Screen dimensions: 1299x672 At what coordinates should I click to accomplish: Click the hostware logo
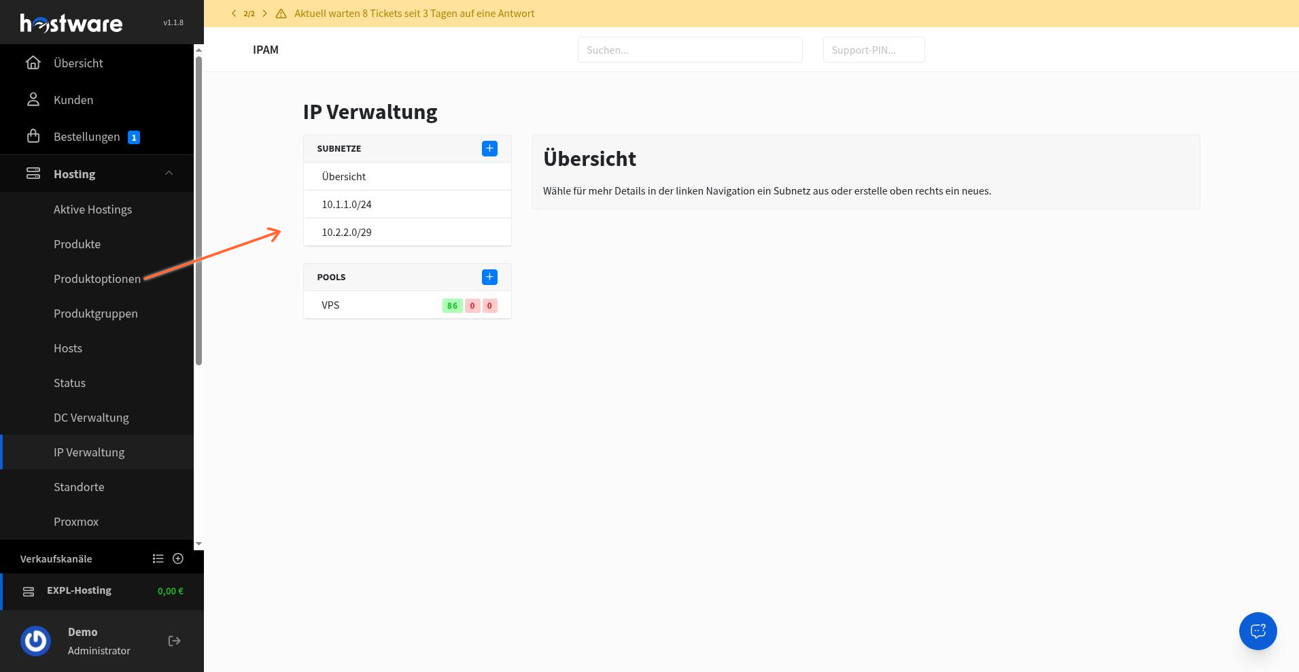[71, 23]
